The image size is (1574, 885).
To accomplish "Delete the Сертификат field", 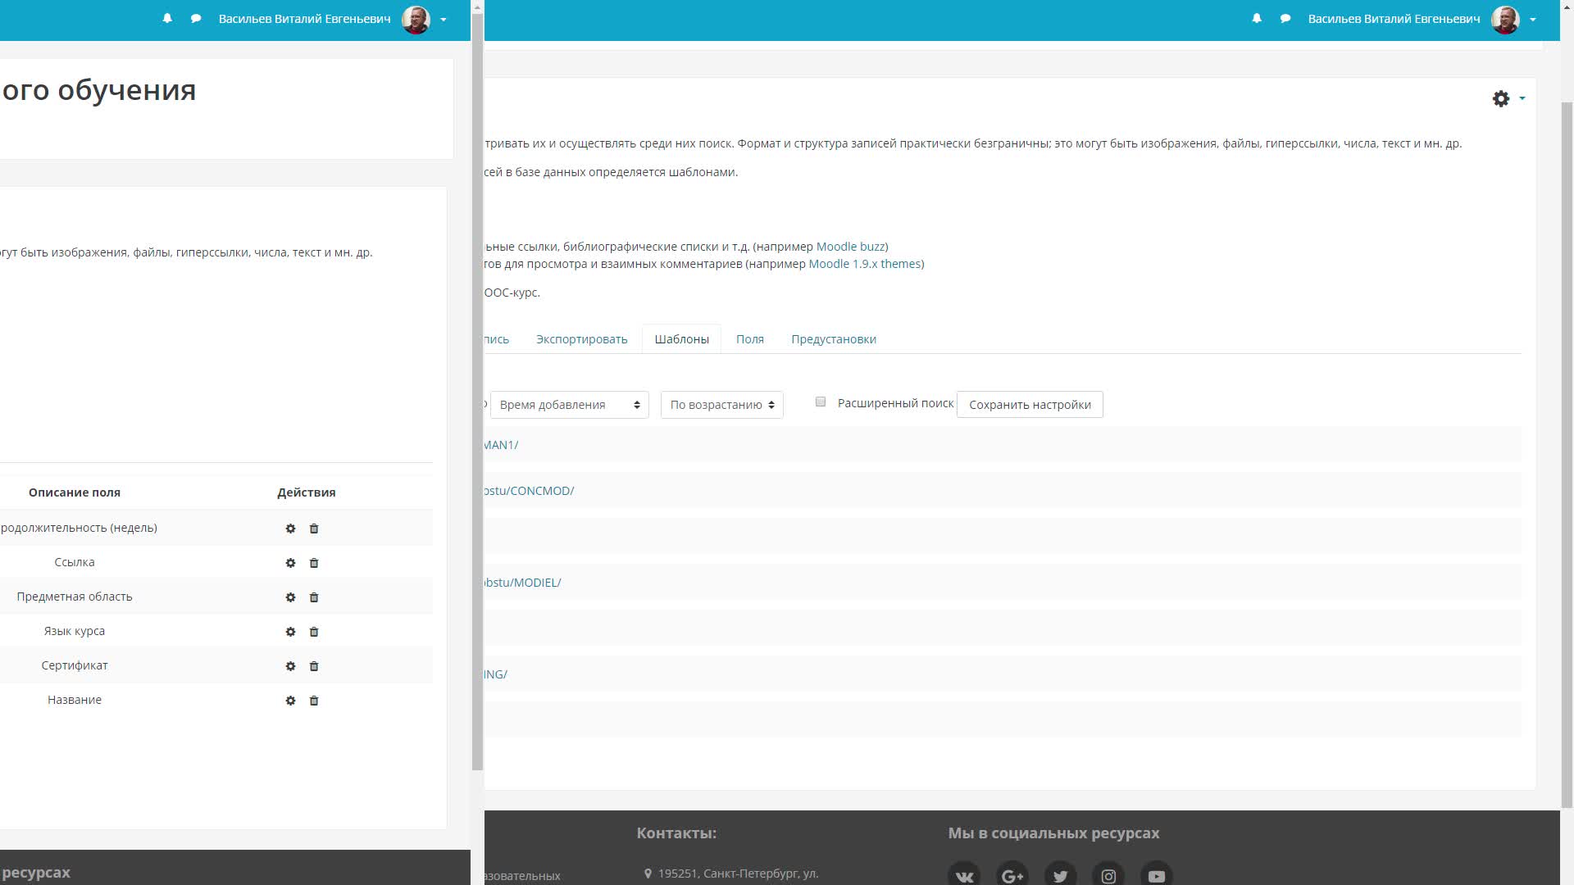I will coord(314,666).
